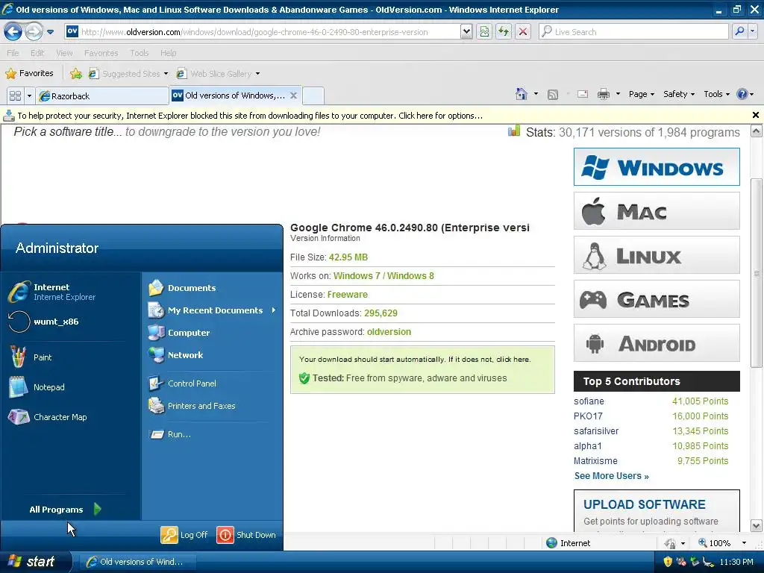Click the security information bar message
This screenshot has width=764, height=573.
[x=250, y=116]
